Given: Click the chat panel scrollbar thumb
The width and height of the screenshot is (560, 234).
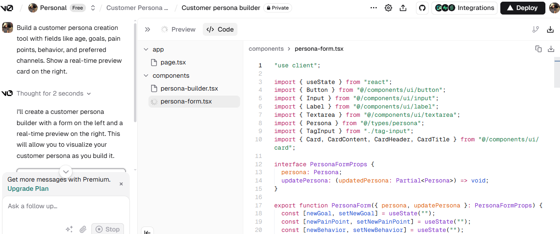Looking at the screenshot, I should pos(135,72).
